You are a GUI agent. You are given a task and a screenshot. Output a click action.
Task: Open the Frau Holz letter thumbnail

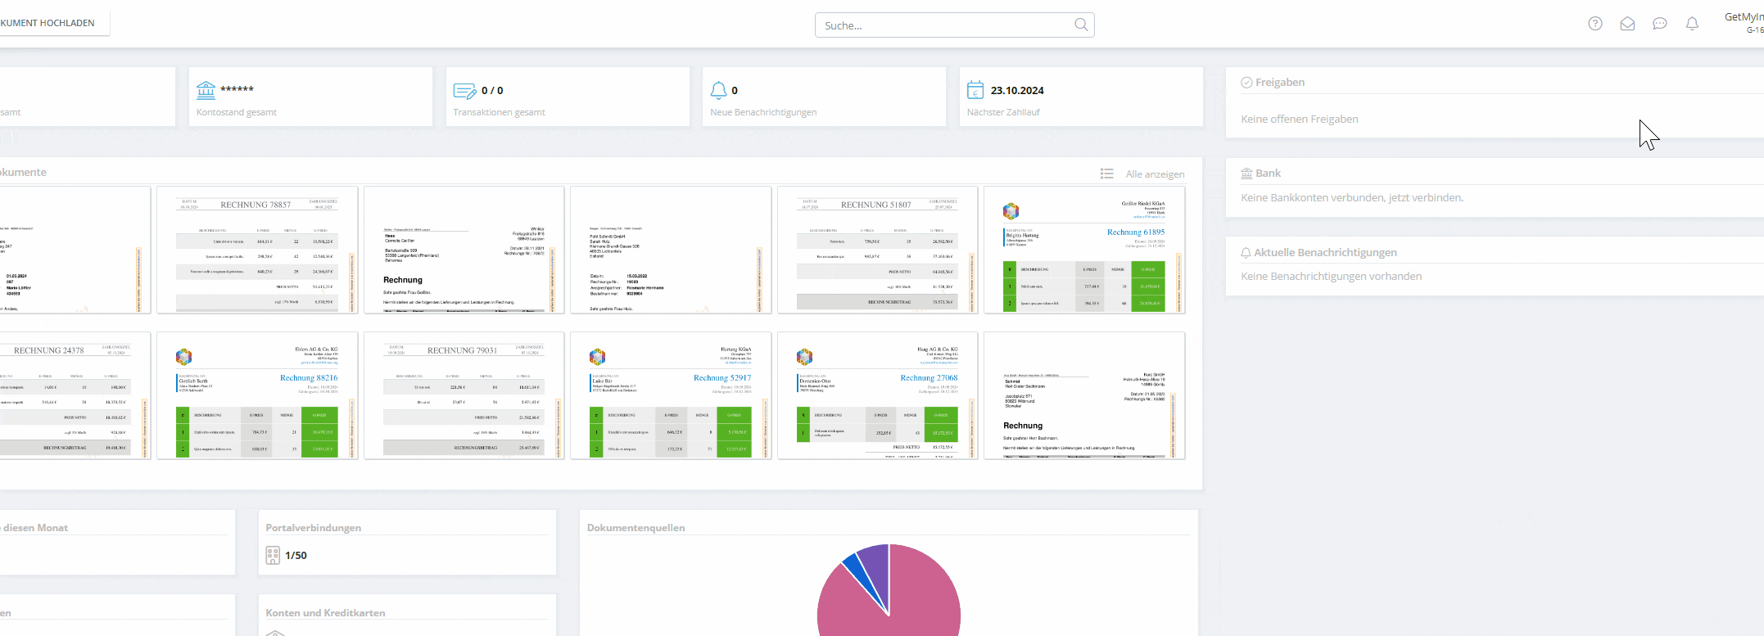pos(671,250)
